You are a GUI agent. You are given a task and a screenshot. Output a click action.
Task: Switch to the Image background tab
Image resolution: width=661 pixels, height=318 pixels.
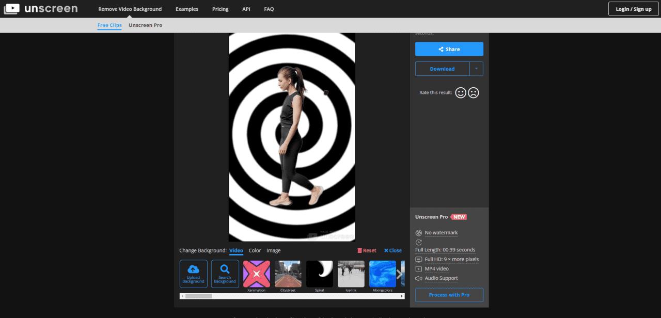(273, 250)
